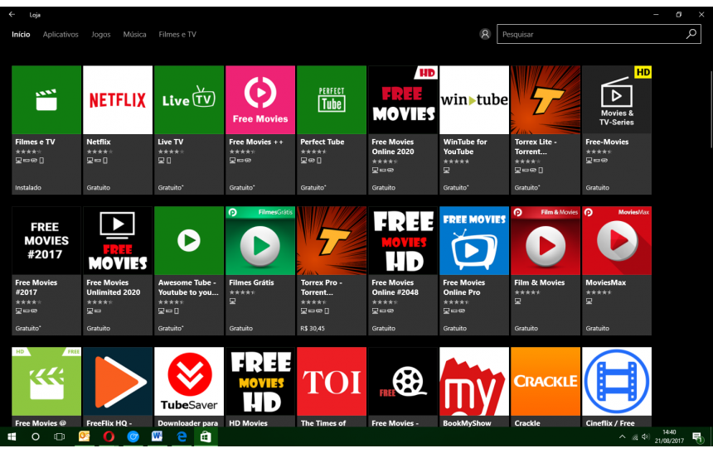Screen dimensions: 713x453
Task: Open Task View on the taskbar
Action: (60, 436)
